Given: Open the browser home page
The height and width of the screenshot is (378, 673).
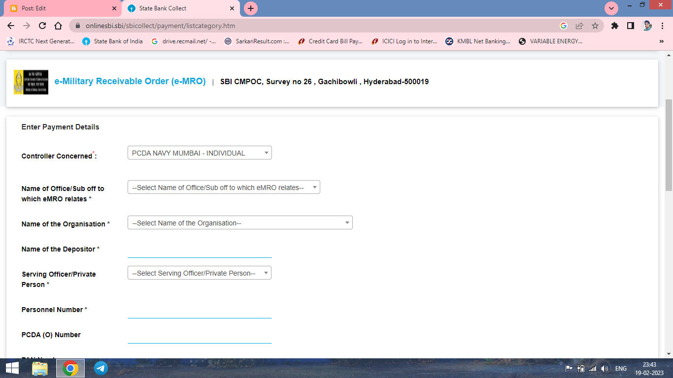Looking at the screenshot, I should point(58,26).
